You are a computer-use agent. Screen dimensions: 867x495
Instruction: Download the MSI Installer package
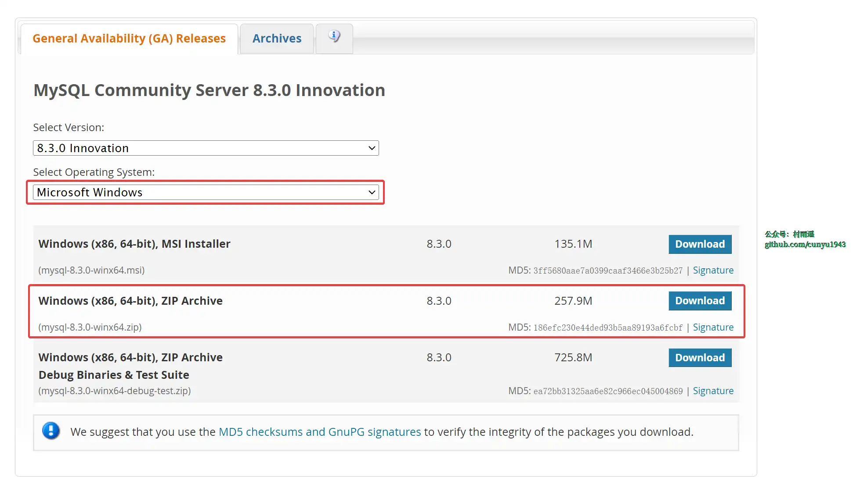pyautogui.click(x=700, y=244)
